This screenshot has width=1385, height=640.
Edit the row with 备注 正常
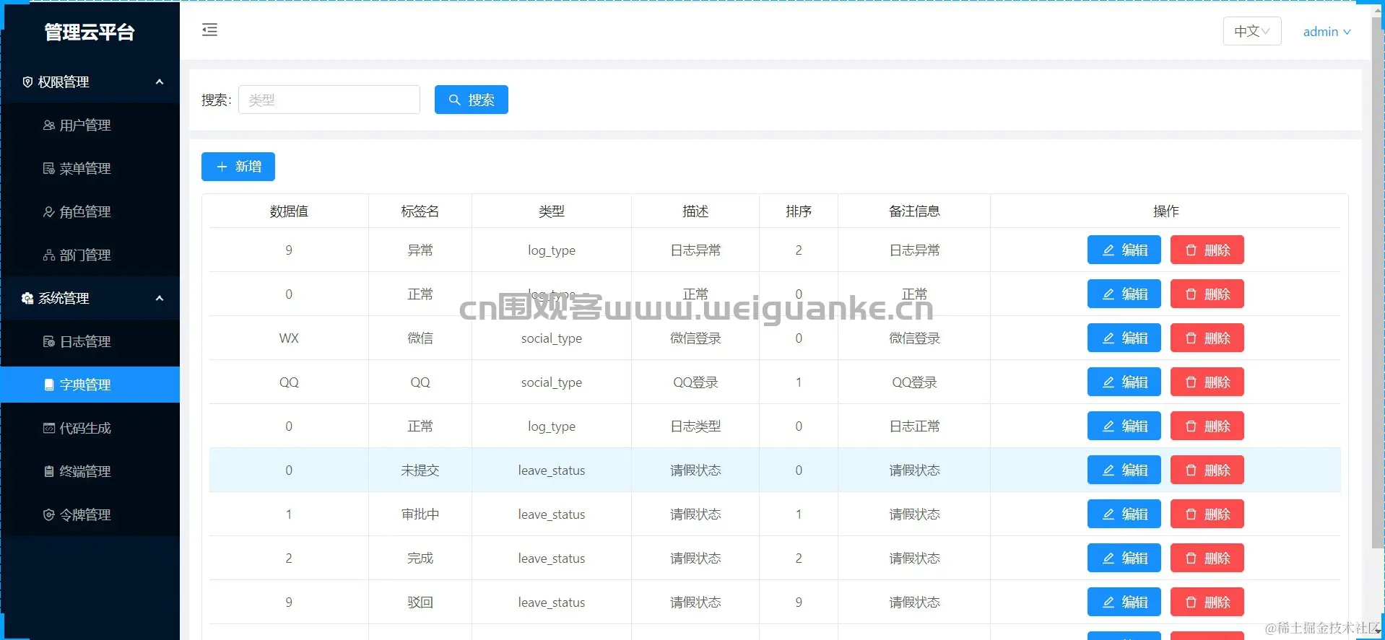[1124, 294]
